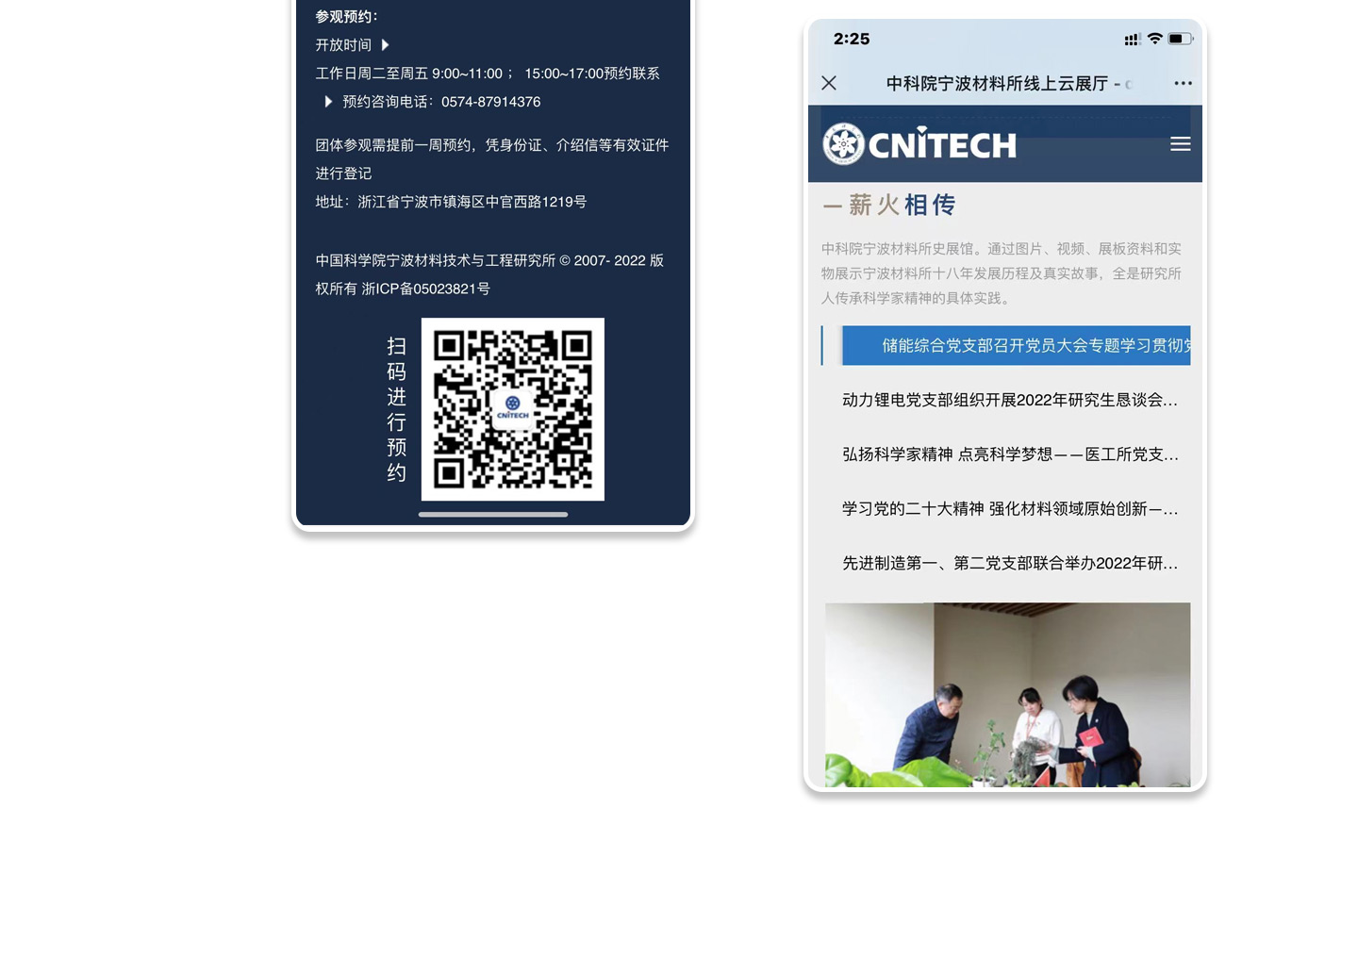The image size is (1358, 957).
Task: Expand the 开放时间 triangle arrow
Action: [385, 45]
